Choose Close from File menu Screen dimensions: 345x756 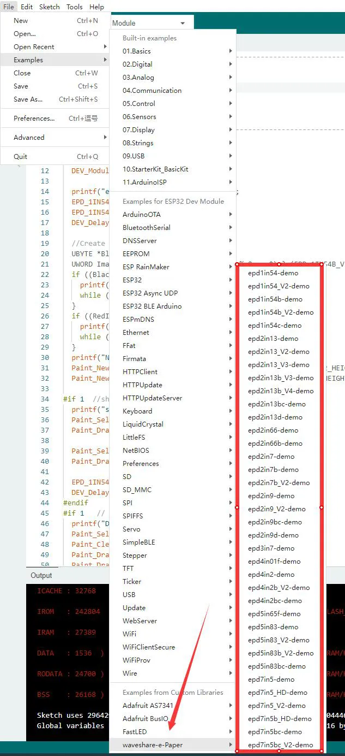tap(55, 73)
